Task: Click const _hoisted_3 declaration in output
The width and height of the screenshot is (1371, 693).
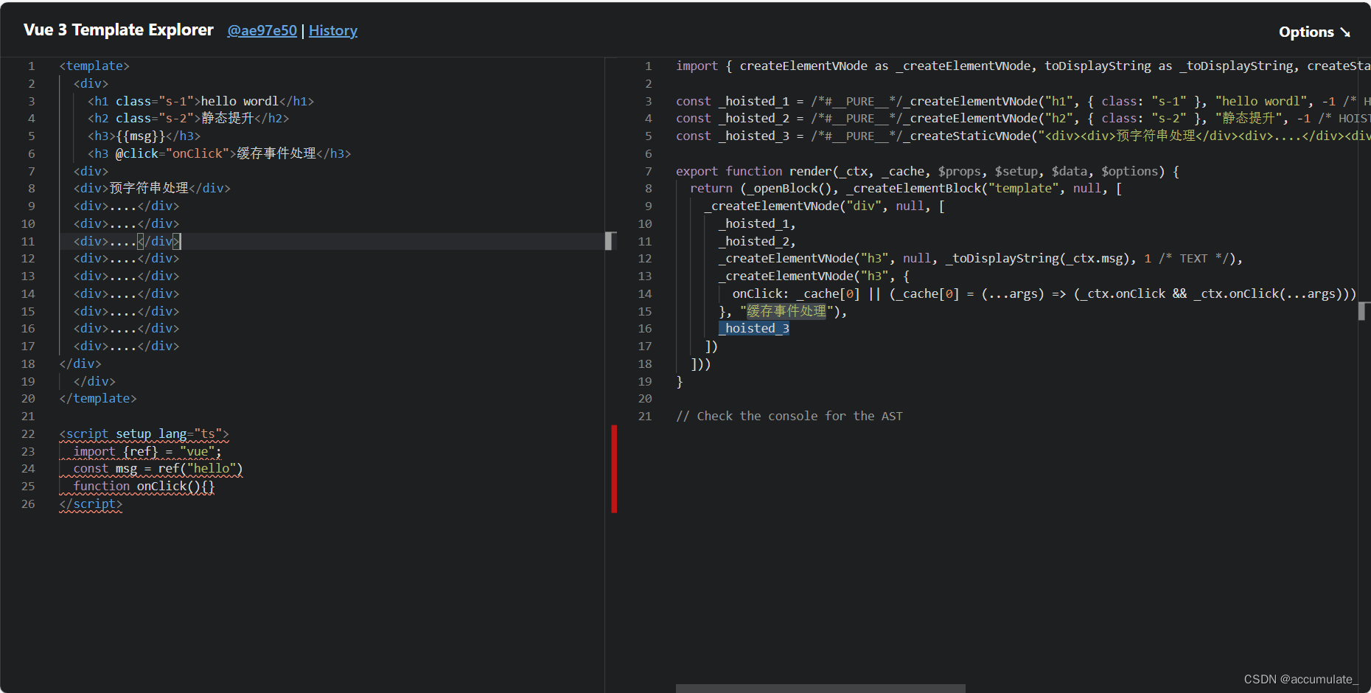Action: tap(1023, 136)
